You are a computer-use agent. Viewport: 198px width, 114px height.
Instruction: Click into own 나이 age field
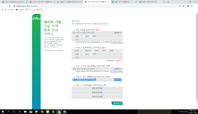102,40
